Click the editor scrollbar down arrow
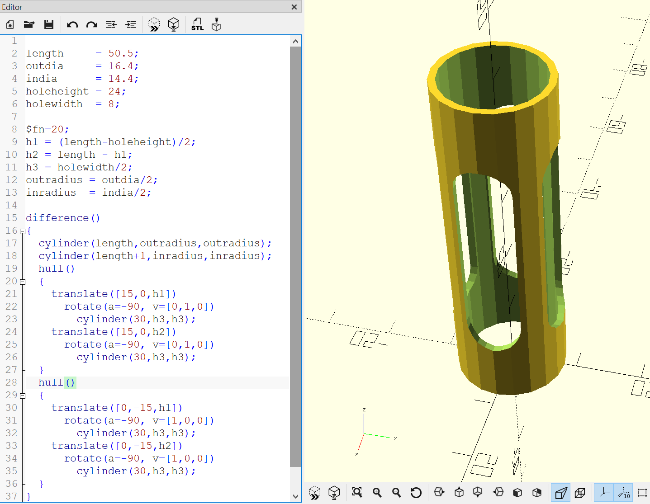 295,496
